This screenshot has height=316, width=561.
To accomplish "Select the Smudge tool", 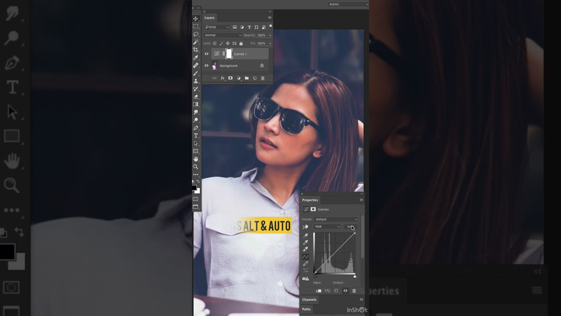I will point(196,112).
